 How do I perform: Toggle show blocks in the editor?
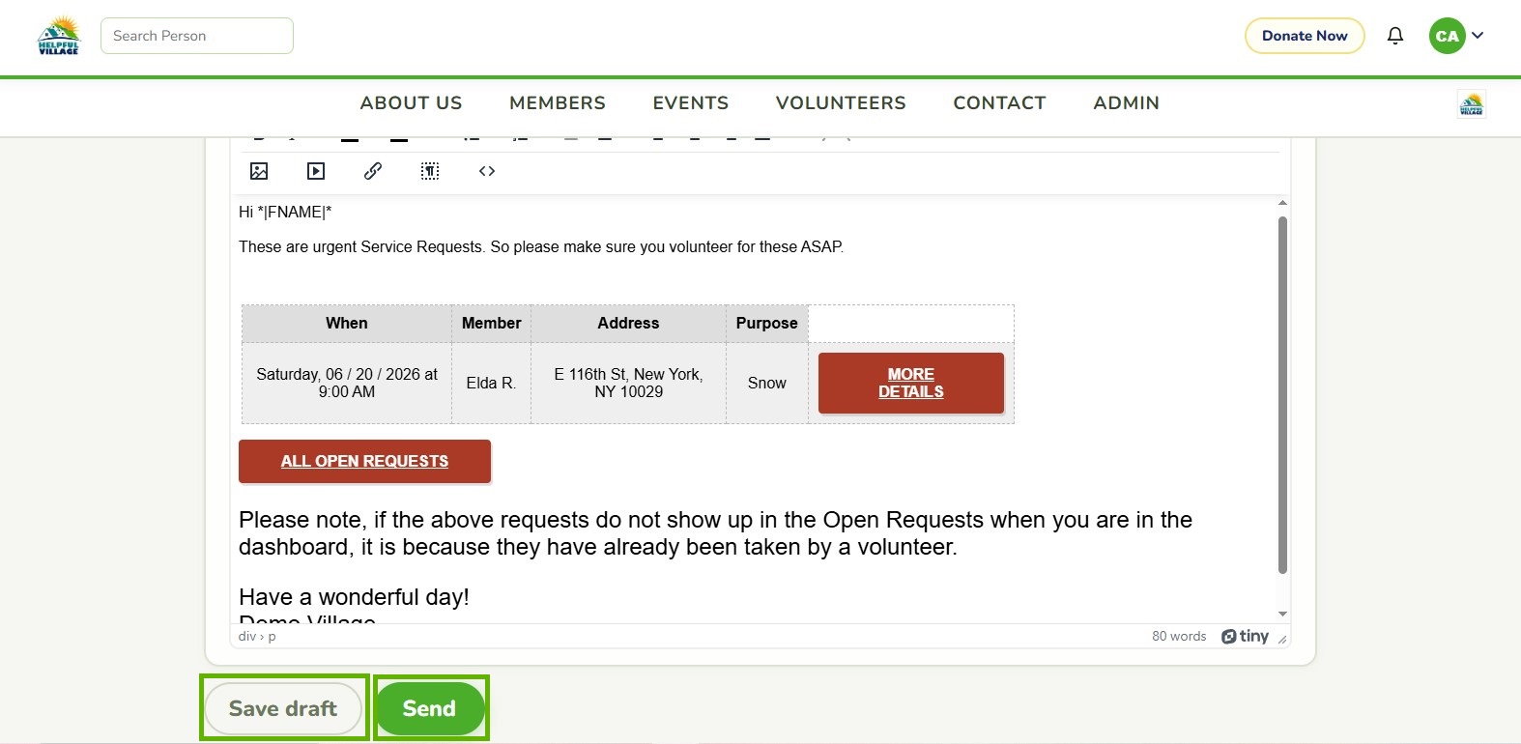[430, 171]
